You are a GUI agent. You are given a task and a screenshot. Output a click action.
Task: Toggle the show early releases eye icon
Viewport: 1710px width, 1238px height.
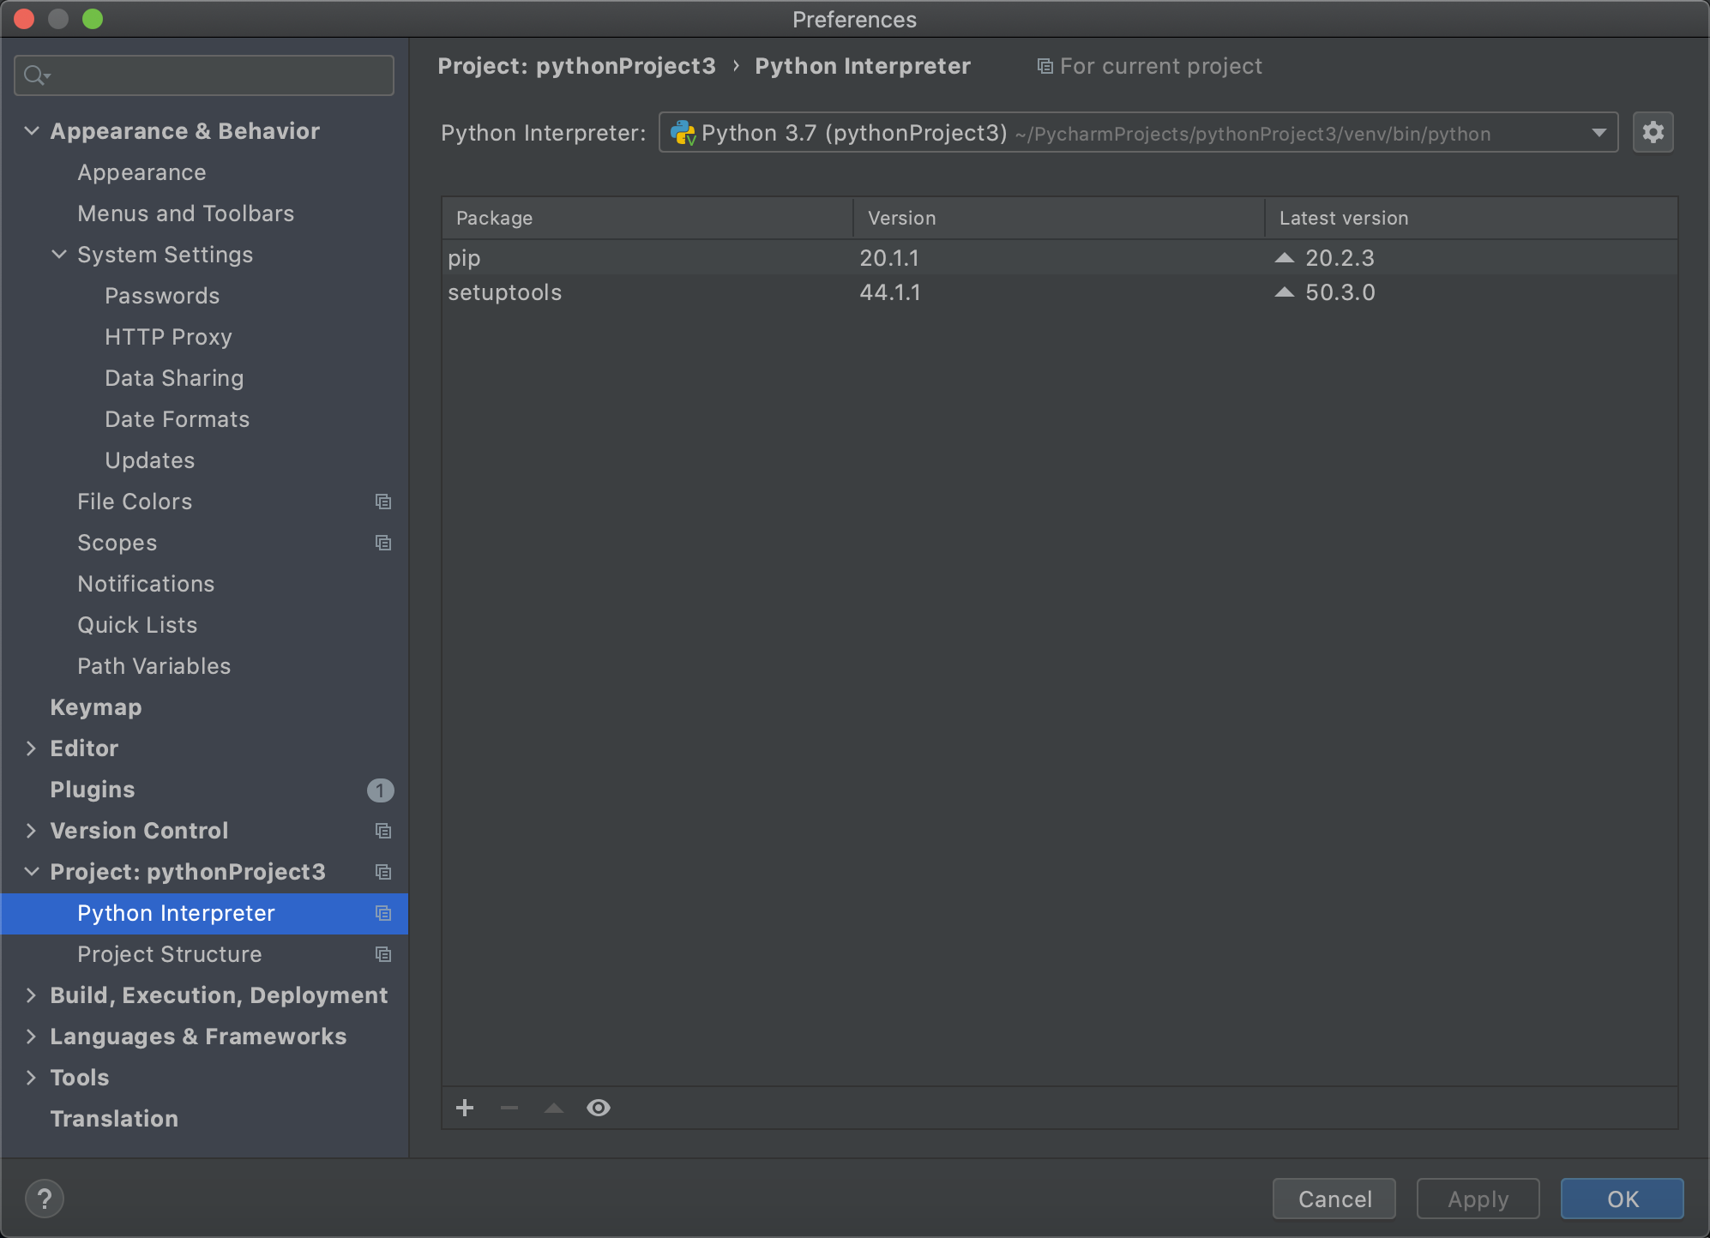pos(599,1108)
